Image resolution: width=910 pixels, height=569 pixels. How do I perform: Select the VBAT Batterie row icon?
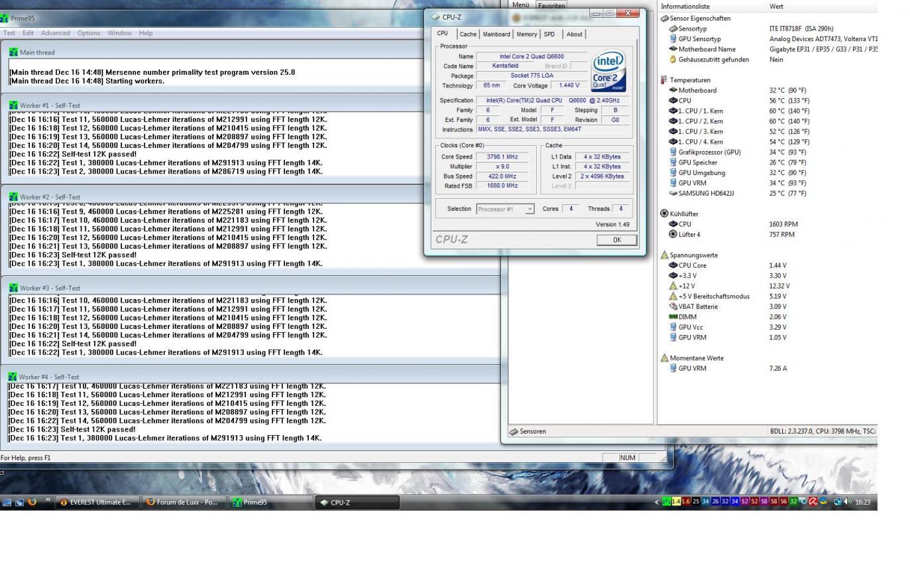click(x=673, y=306)
